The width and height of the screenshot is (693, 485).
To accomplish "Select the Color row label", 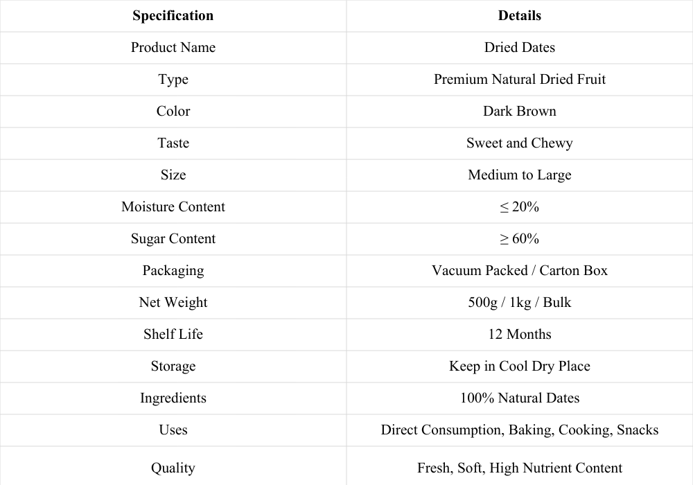I will 173,111.
